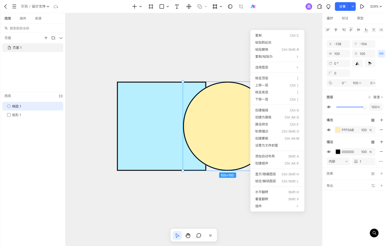Click the component tool icon
Image resolution: width=387 pixels, height=246 pixels.
(189, 6)
